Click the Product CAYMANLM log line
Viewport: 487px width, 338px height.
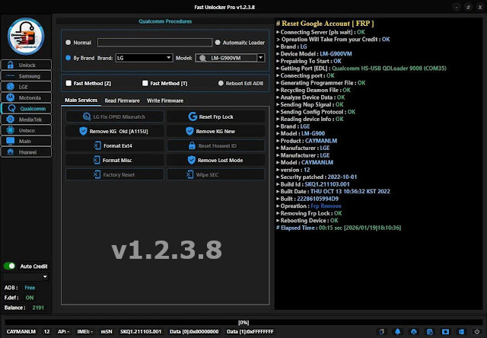307,141
